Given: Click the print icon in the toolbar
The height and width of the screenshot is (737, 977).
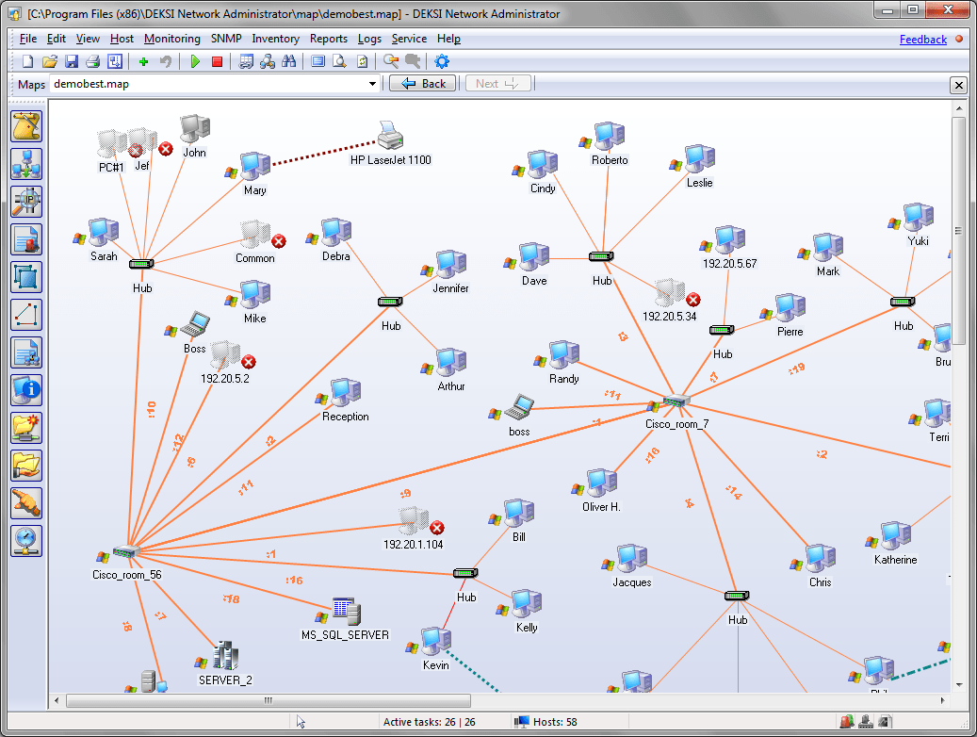Looking at the screenshot, I should click(93, 61).
